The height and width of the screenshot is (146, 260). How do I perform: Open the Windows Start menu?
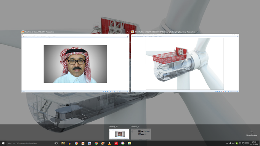click(3, 143)
